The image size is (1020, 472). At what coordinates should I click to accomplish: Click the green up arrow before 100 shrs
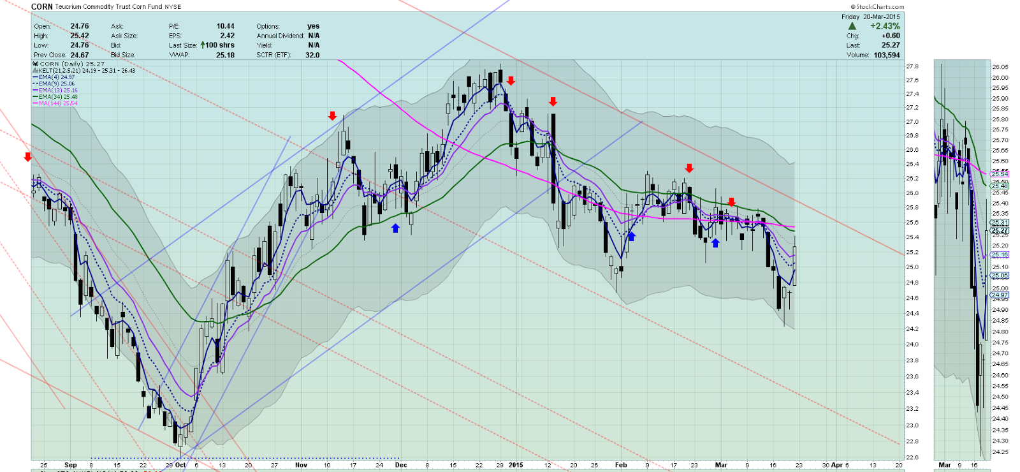pos(203,45)
